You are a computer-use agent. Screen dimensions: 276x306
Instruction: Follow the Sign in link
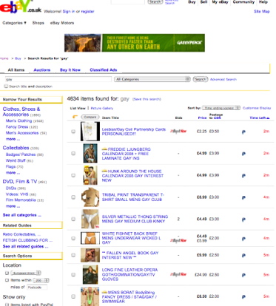tap(69, 11)
